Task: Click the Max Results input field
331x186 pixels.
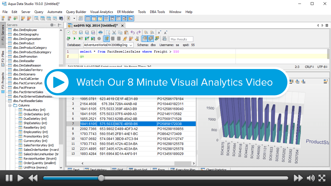Action: (181, 39)
